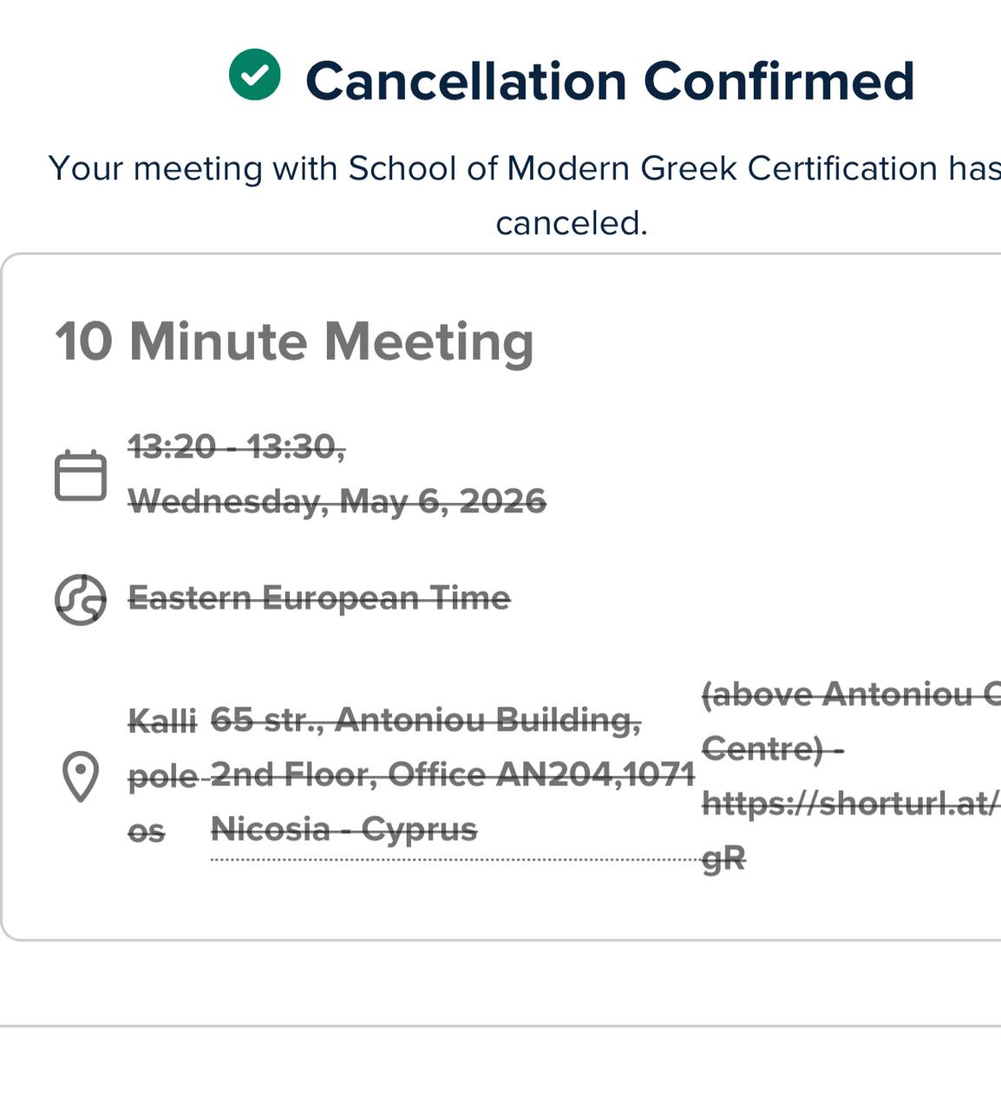Click the Nicosia - Cyprus text

point(343,829)
